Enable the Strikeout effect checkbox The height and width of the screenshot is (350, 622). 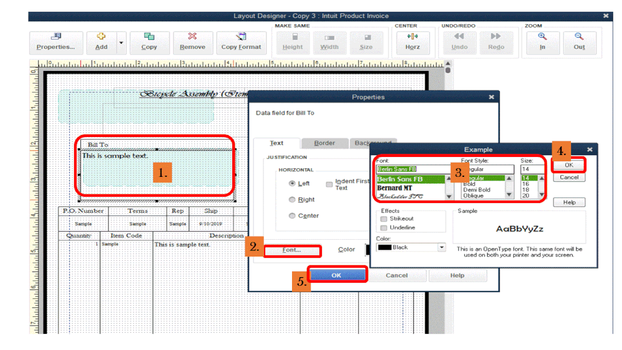pos(384,219)
